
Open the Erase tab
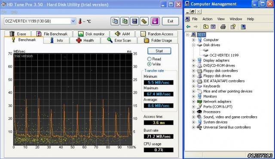click(x=18, y=34)
